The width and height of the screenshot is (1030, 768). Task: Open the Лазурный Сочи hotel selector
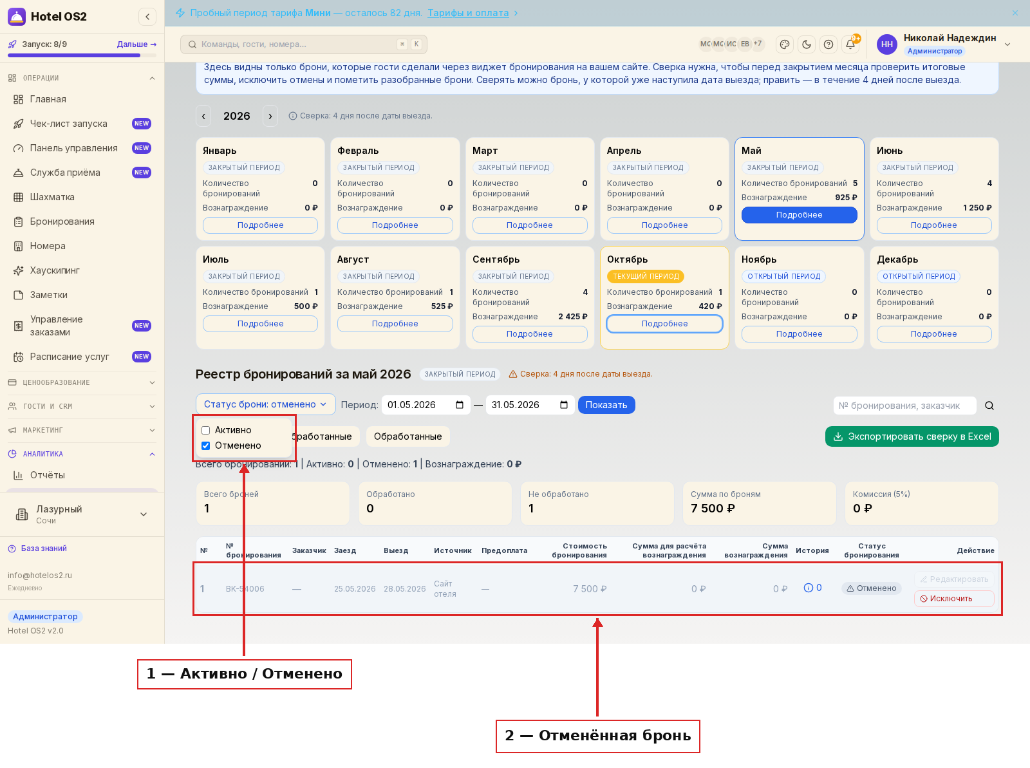82,514
